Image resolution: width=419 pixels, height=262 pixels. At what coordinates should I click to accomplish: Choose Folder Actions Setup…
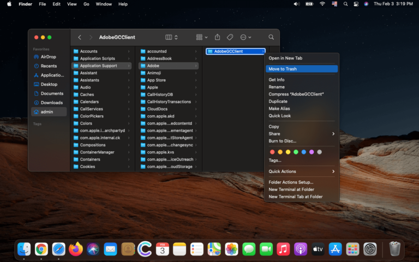301,182
